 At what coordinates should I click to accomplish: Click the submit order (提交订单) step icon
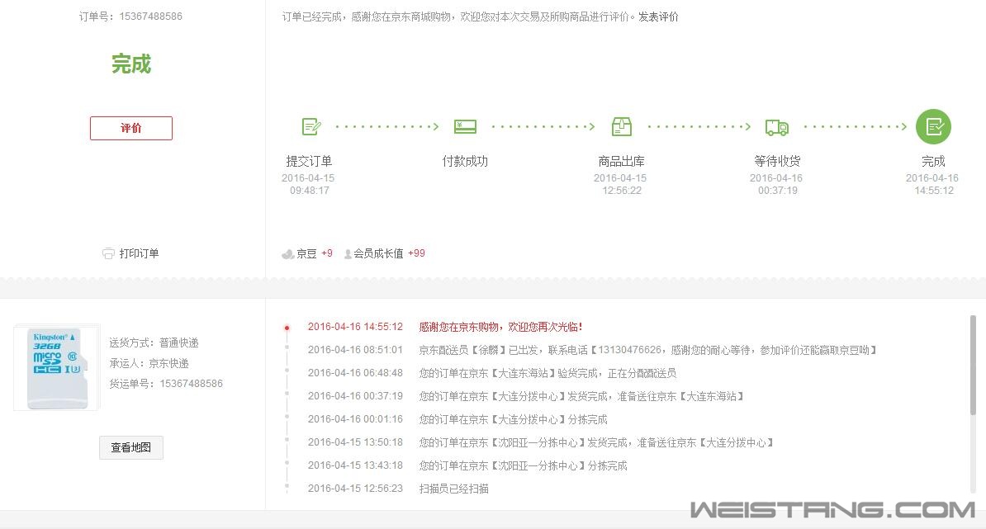pyautogui.click(x=311, y=127)
